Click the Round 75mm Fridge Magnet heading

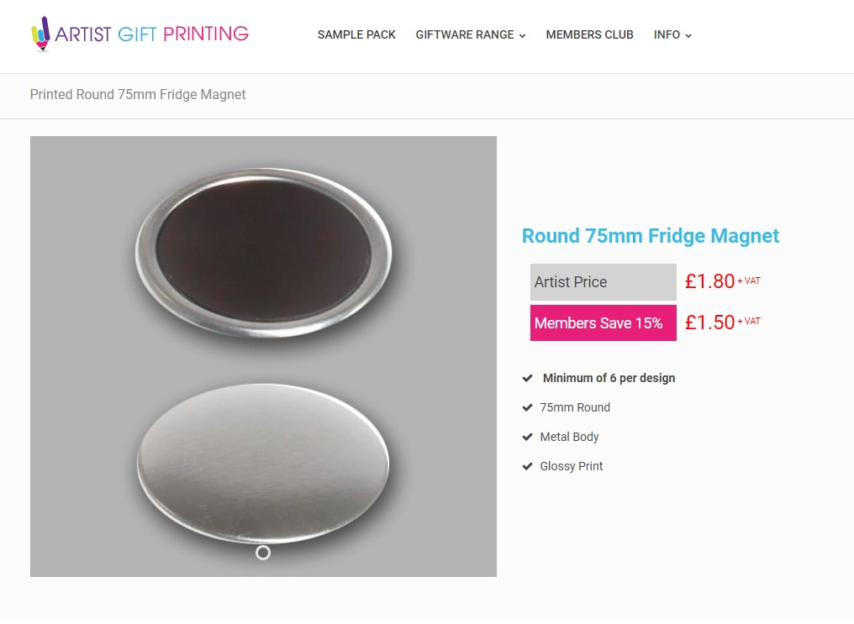[x=651, y=236]
